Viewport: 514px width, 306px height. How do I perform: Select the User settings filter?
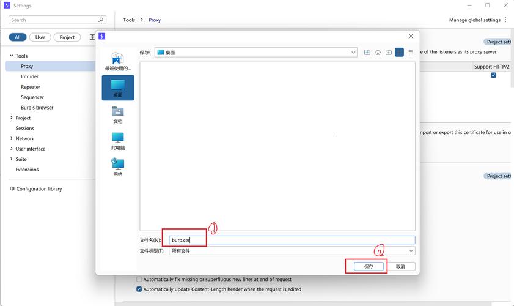pyautogui.click(x=40, y=37)
